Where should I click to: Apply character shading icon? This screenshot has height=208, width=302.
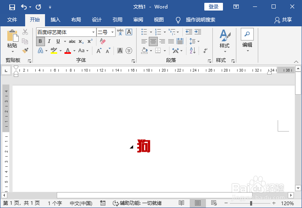(120, 51)
